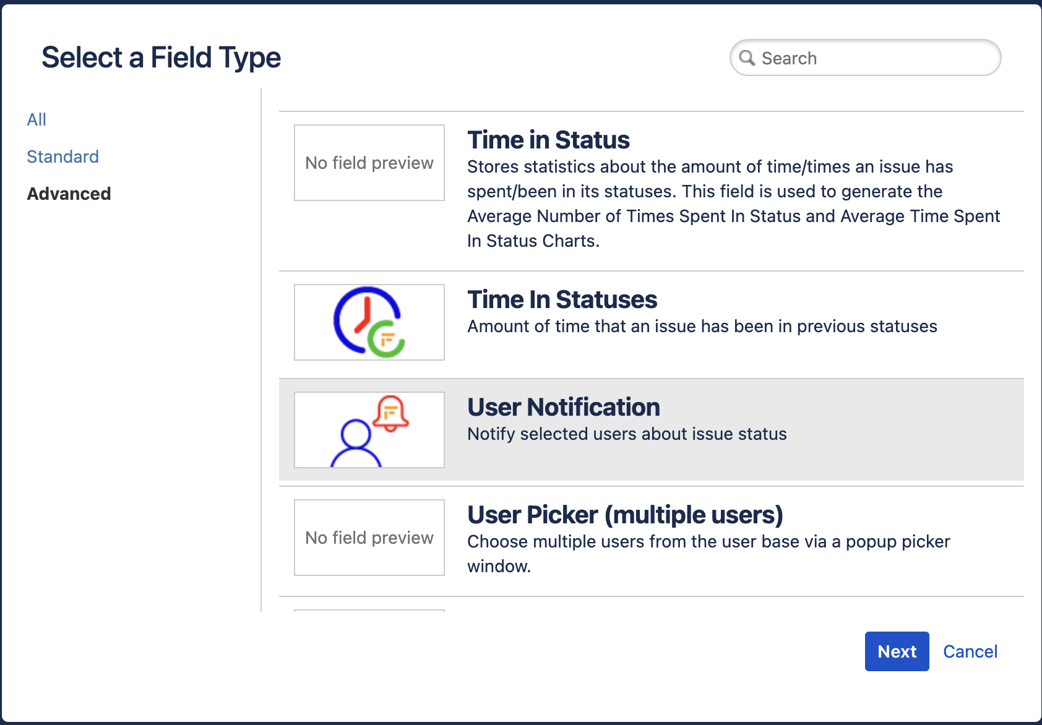Click the User Notification bell icon

pyautogui.click(x=390, y=413)
